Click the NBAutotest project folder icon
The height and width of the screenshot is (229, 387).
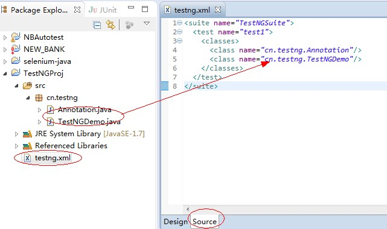(16, 37)
